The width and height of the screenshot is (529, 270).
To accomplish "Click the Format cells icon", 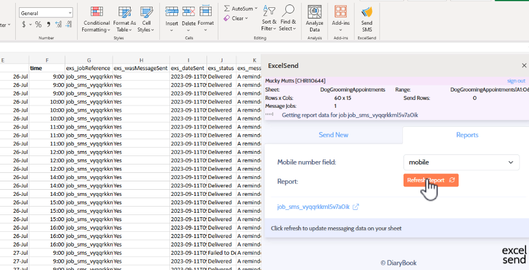I will 205,12.
